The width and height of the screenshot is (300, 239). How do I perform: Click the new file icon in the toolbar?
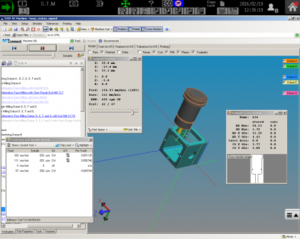coord(4,29)
